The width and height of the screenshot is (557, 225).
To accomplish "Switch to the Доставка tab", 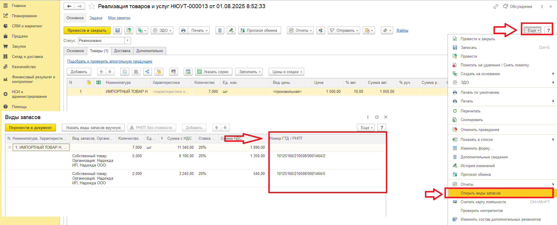I will click(122, 51).
